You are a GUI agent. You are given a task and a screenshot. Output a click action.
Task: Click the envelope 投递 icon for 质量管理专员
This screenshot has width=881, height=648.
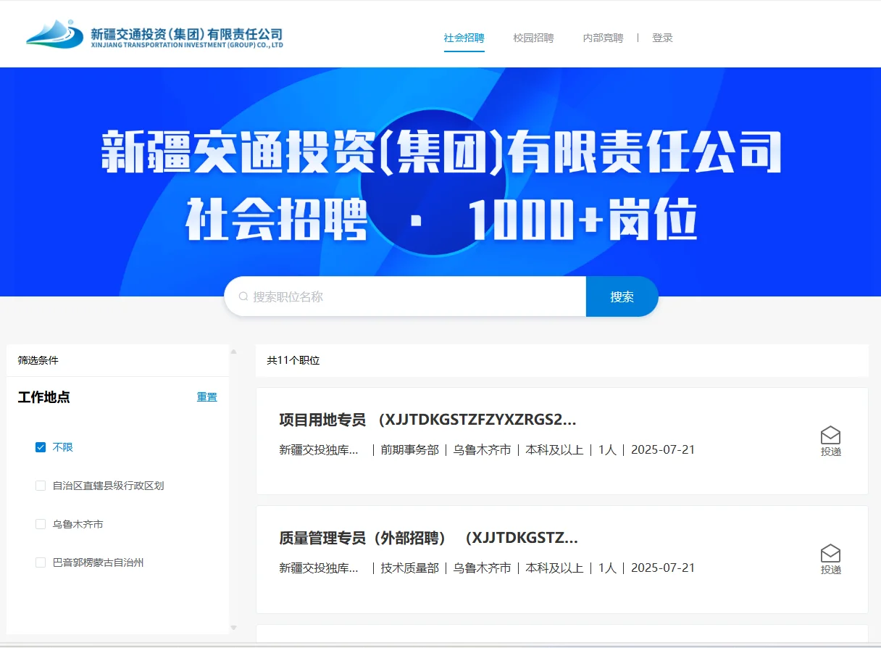click(830, 560)
